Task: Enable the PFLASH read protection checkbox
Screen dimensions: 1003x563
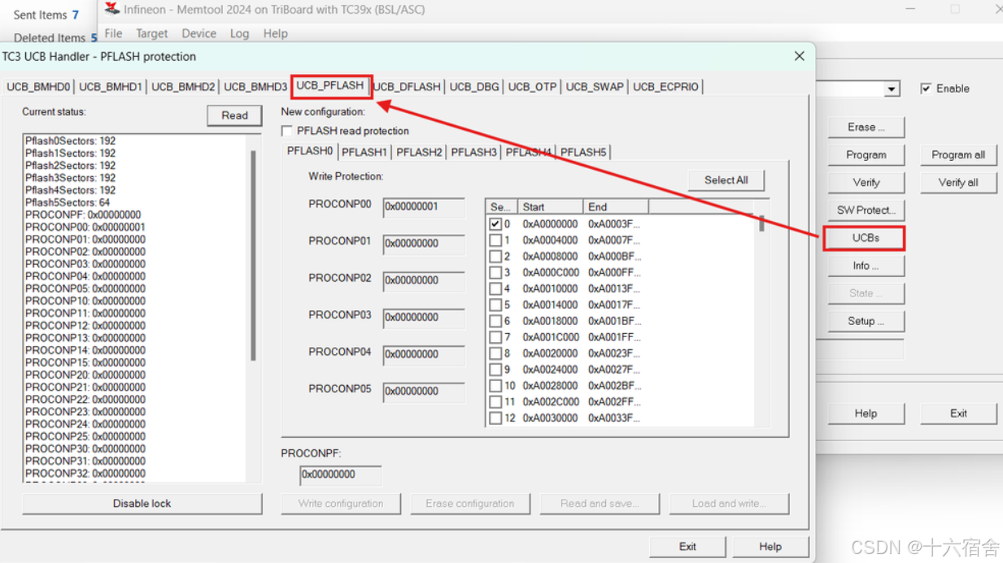Action: coord(287,131)
